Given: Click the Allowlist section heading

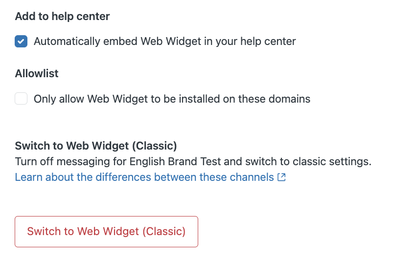Looking at the screenshot, I should [37, 74].
